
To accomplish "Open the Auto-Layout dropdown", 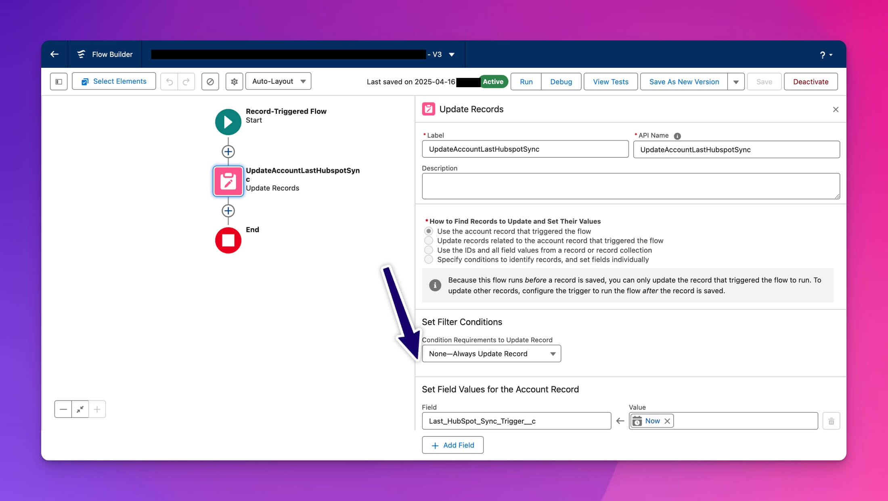I will [278, 81].
